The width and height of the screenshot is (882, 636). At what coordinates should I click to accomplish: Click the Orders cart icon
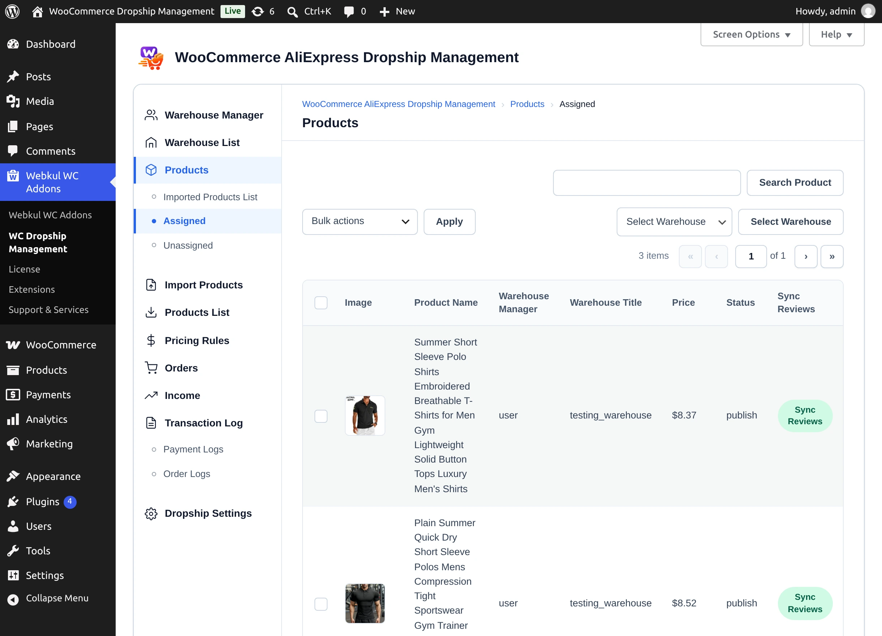151,368
